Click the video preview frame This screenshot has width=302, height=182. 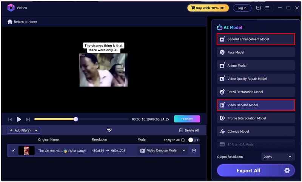103,70
